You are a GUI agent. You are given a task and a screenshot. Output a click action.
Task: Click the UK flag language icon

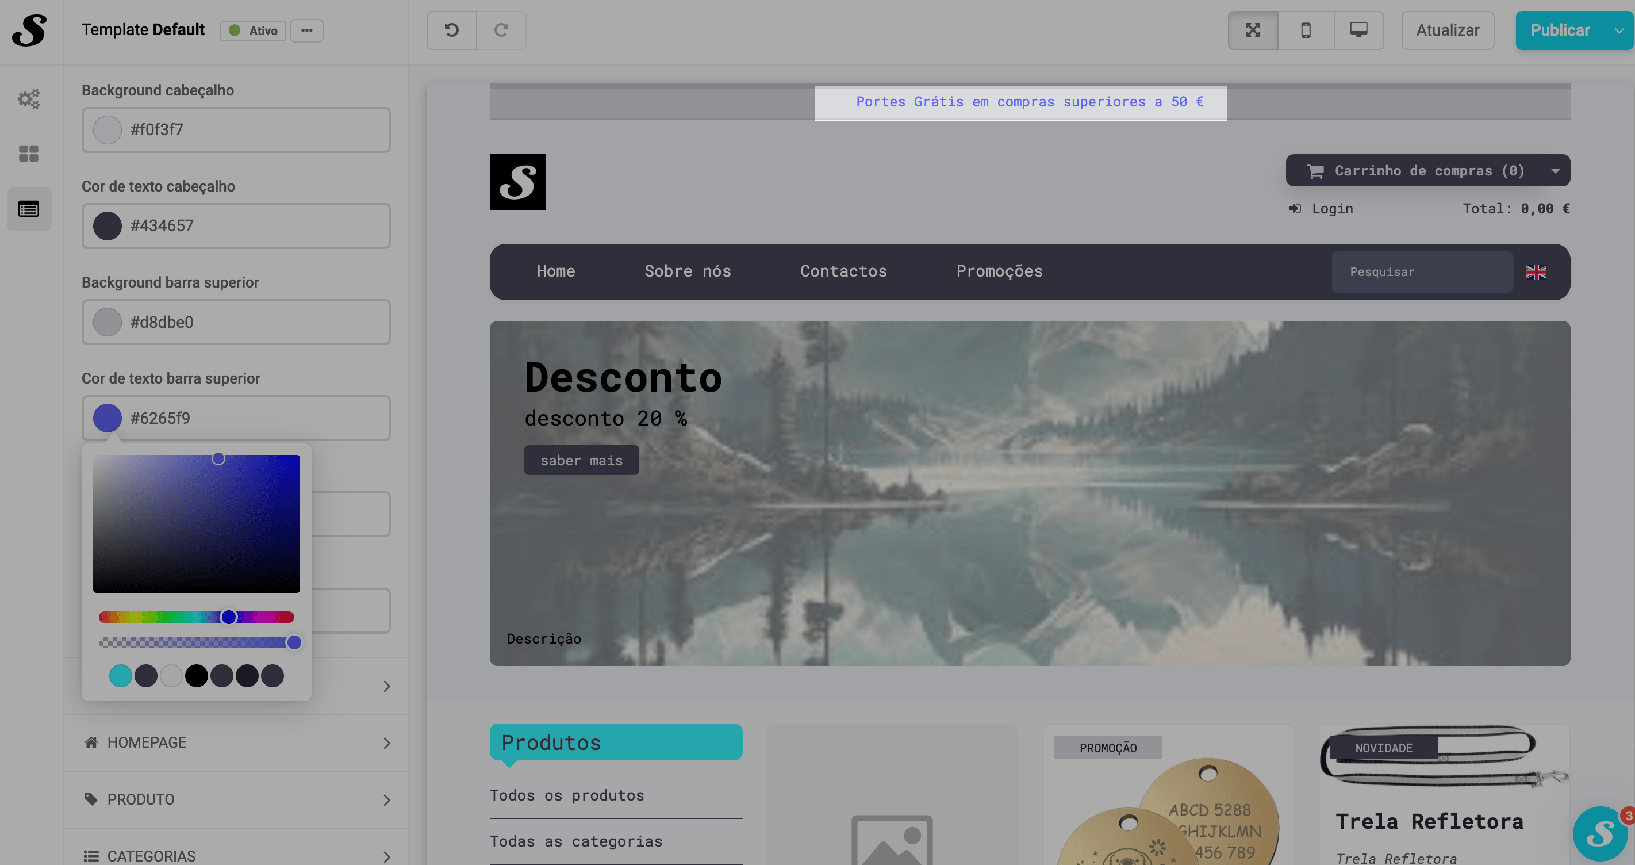pyautogui.click(x=1536, y=272)
